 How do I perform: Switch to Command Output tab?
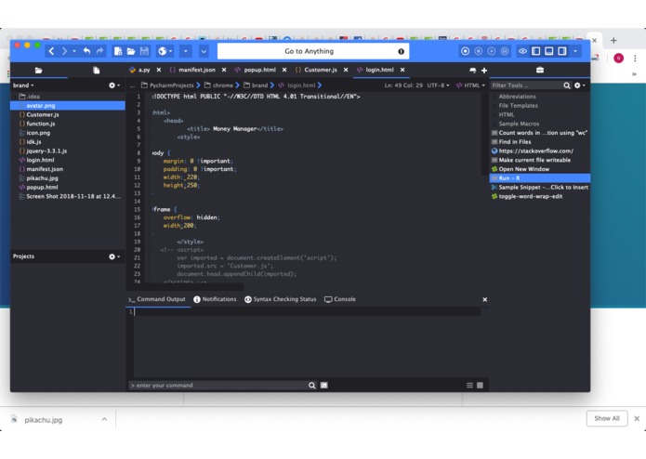tap(157, 299)
